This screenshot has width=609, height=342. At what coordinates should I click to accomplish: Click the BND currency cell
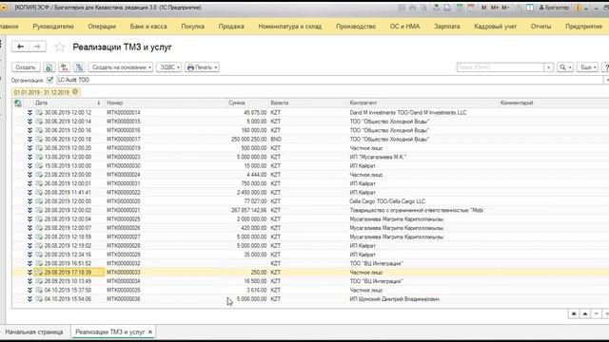276,139
